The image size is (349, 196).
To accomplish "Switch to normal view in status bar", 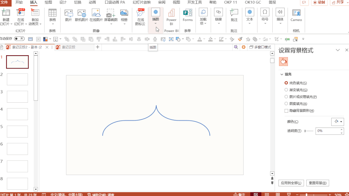I will (256, 194).
